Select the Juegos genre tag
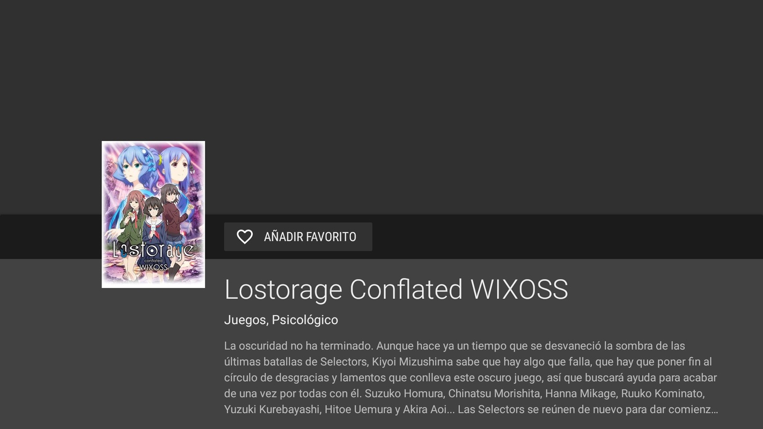Image resolution: width=763 pixels, height=429 pixels. pos(245,320)
